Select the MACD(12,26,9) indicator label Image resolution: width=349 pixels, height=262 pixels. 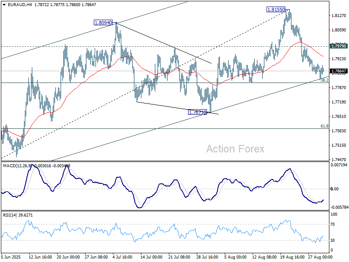(x=17, y=165)
